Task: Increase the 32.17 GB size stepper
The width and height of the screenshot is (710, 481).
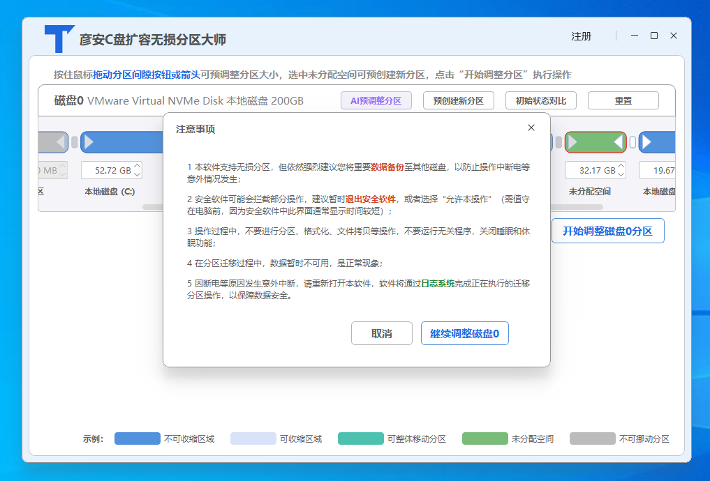Action: 621,167
